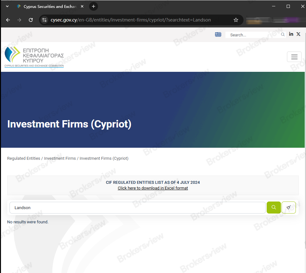Click the entity search field containing Landson
This screenshot has height=273, width=306.
pyautogui.click(x=138, y=208)
